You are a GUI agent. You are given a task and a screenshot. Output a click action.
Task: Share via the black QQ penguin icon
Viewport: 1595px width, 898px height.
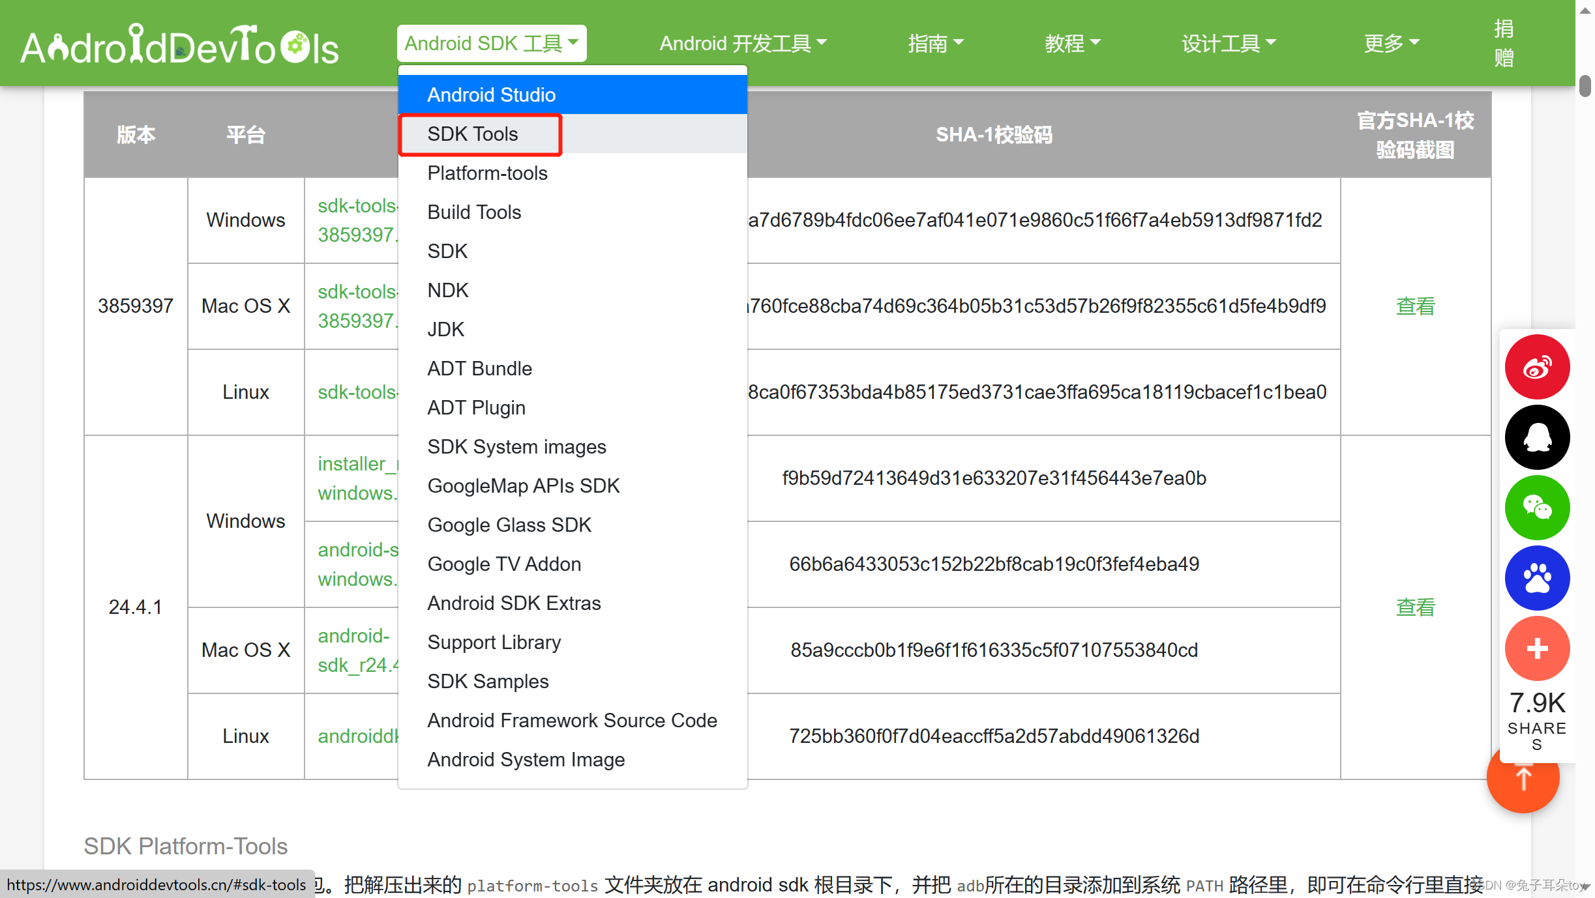point(1537,437)
